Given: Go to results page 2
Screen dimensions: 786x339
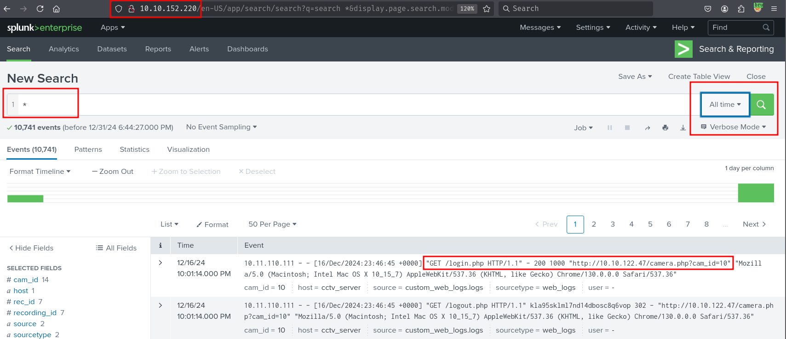Looking at the screenshot, I should (x=594, y=224).
